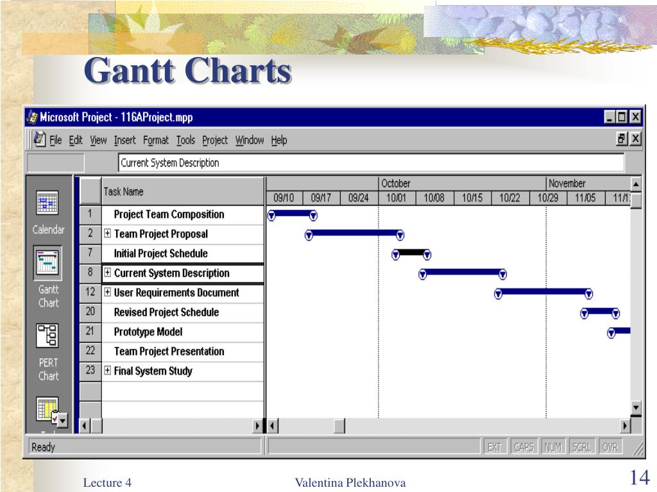Screen dimensions: 657x492
Task: Select Revised Project Schedule task
Action: coord(166,312)
